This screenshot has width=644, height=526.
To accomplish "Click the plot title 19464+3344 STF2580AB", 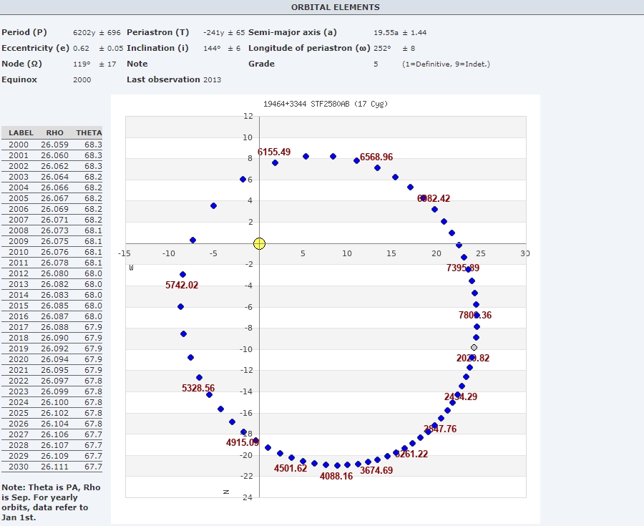I will coord(326,104).
